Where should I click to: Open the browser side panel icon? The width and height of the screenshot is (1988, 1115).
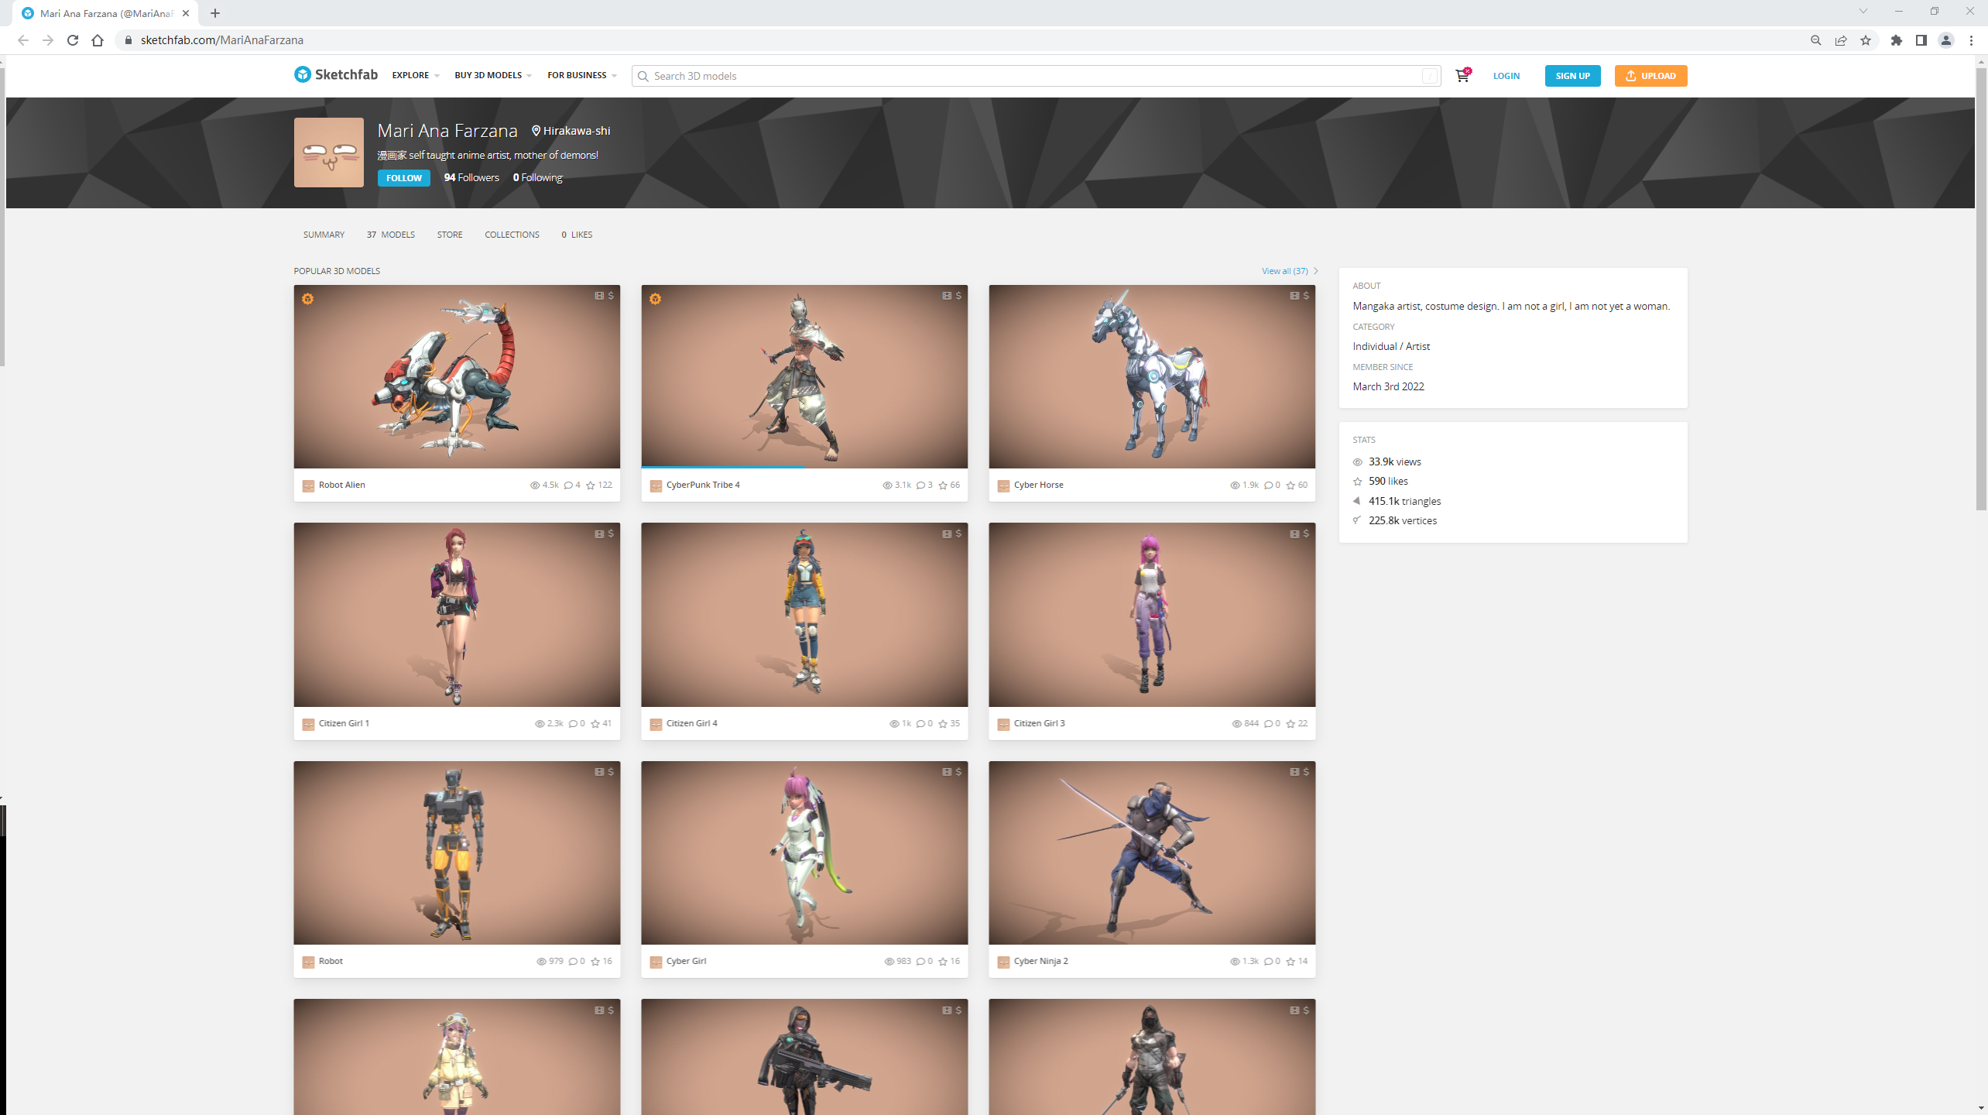pyautogui.click(x=1921, y=40)
